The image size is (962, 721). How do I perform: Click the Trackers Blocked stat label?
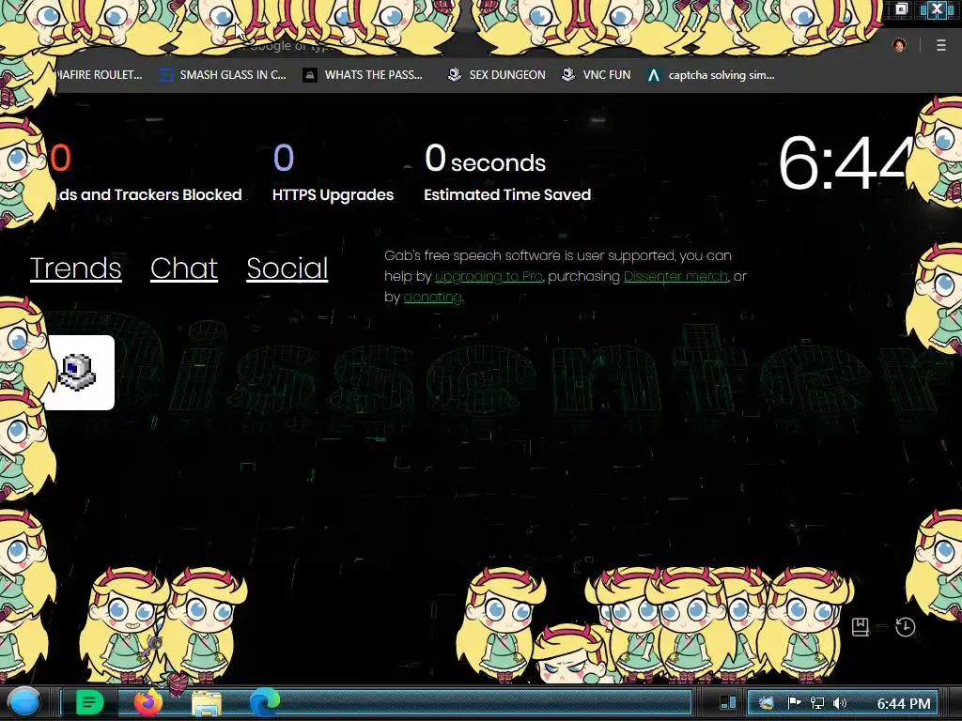(149, 195)
